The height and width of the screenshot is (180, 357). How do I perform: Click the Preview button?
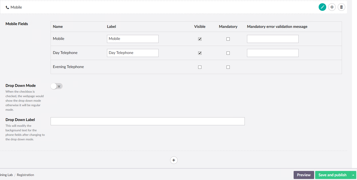tap(304, 175)
